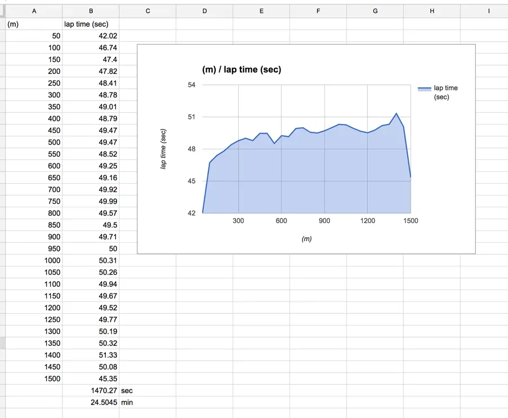Click the cell containing 42.02

tap(91, 36)
